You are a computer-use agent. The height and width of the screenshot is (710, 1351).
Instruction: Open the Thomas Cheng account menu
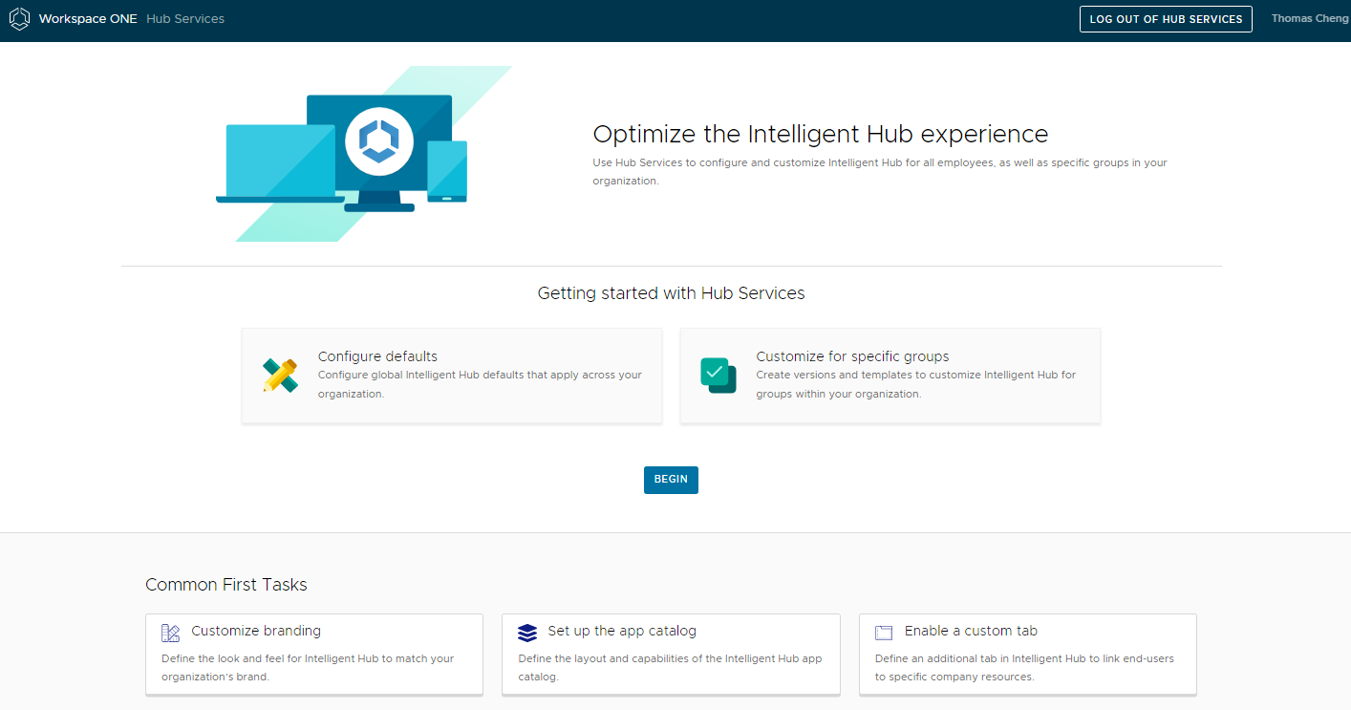coord(1310,18)
